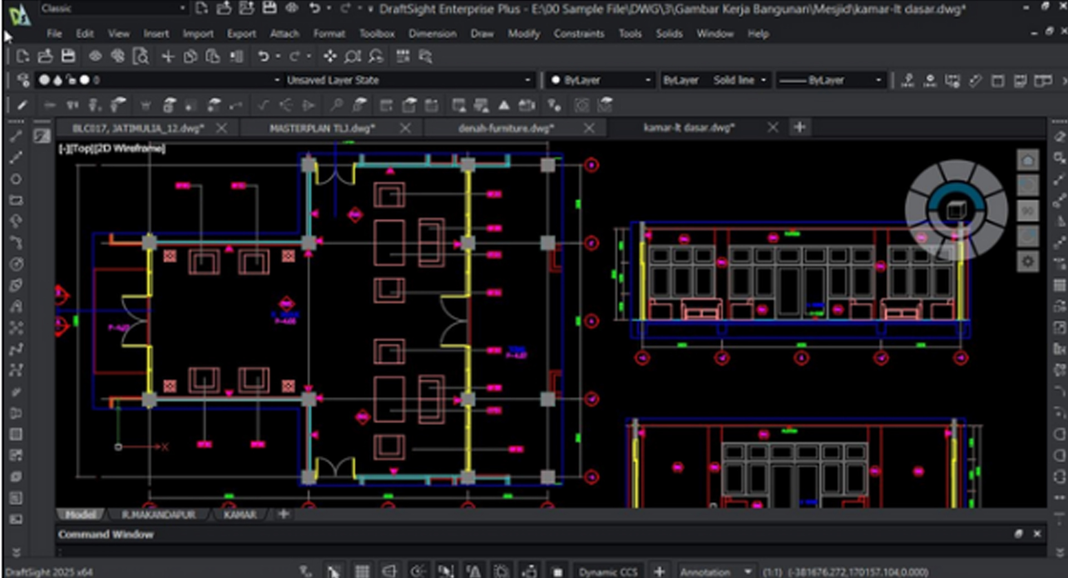Open the Dimension menu

point(432,34)
